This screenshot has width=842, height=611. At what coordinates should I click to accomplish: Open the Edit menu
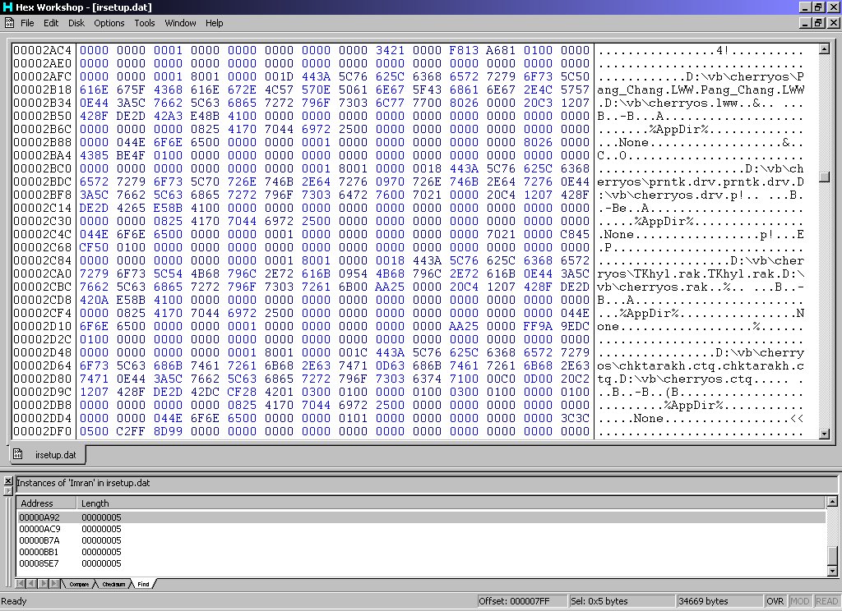pyautogui.click(x=51, y=23)
